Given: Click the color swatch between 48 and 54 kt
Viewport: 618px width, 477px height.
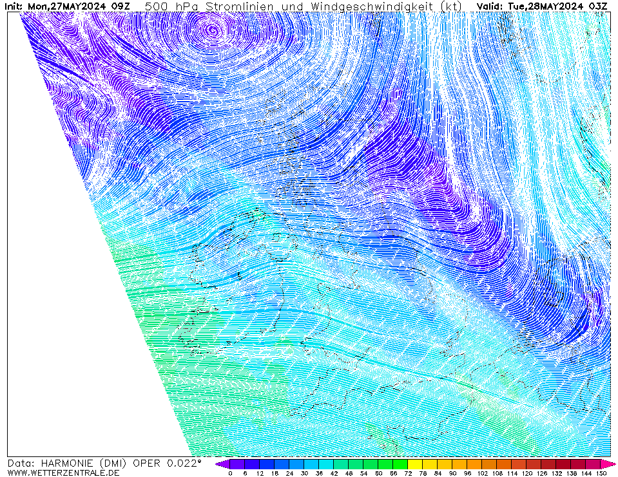Looking at the screenshot, I should point(356,464).
